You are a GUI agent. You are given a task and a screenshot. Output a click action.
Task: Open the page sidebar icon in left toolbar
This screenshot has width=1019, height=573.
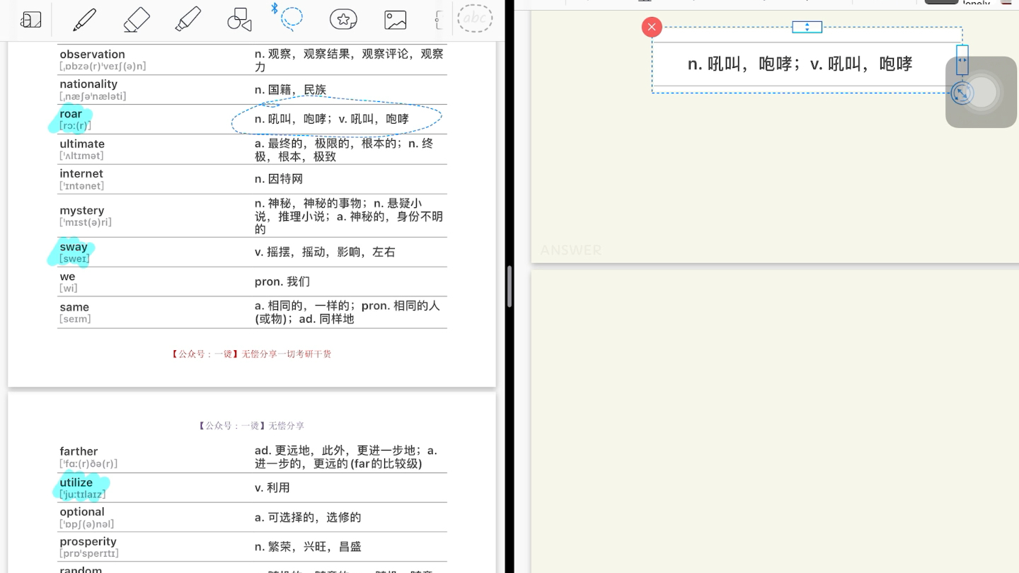[x=30, y=20]
